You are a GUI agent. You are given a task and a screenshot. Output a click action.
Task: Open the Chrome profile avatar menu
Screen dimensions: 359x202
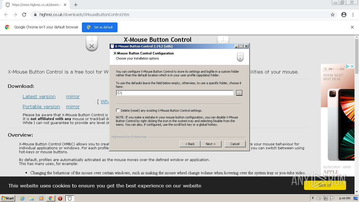344,15
